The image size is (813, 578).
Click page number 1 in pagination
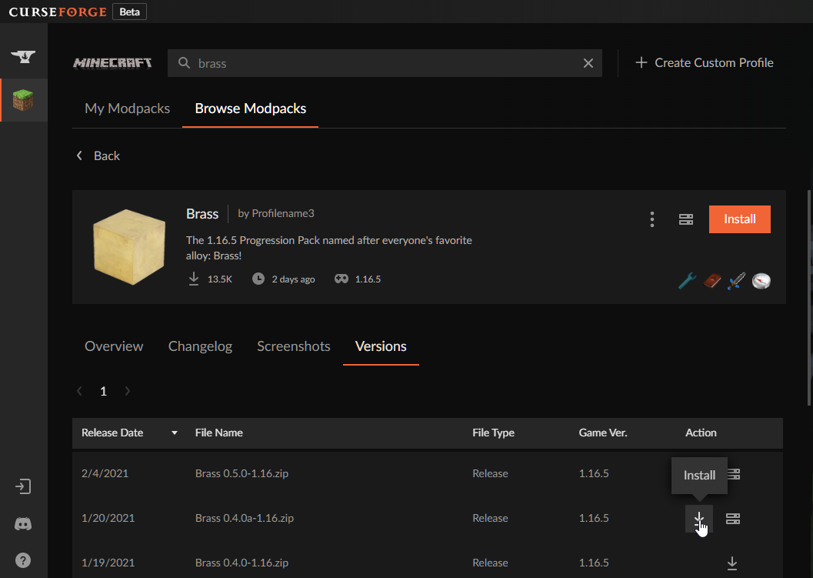pos(103,391)
